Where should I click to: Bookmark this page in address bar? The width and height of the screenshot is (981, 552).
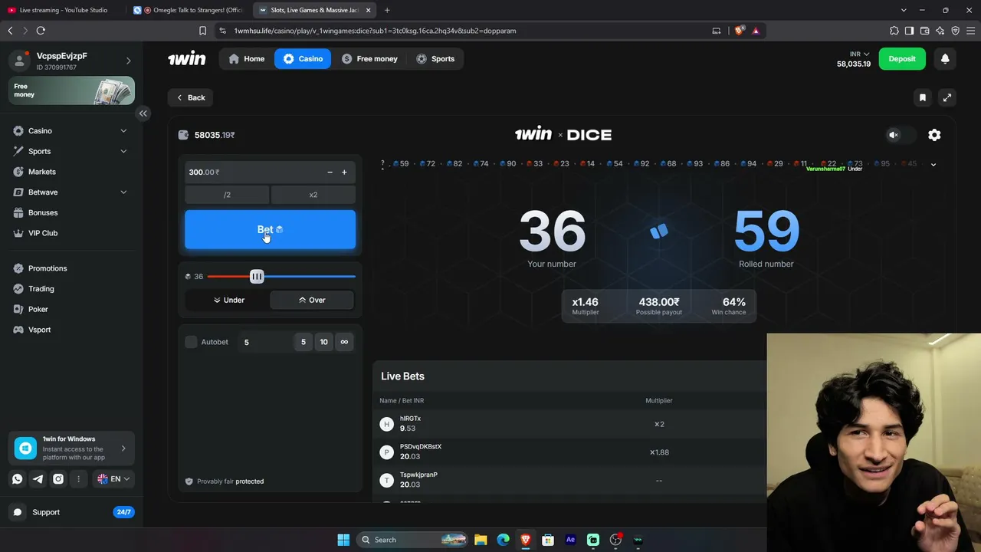click(202, 31)
